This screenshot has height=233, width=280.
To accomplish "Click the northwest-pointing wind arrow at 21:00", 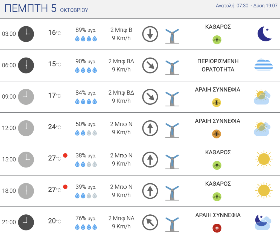I will 150,222.
